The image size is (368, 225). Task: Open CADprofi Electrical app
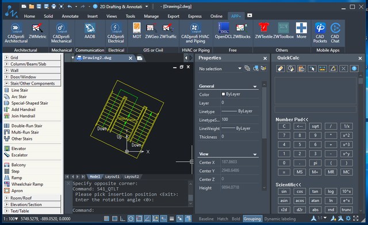coord(116,33)
